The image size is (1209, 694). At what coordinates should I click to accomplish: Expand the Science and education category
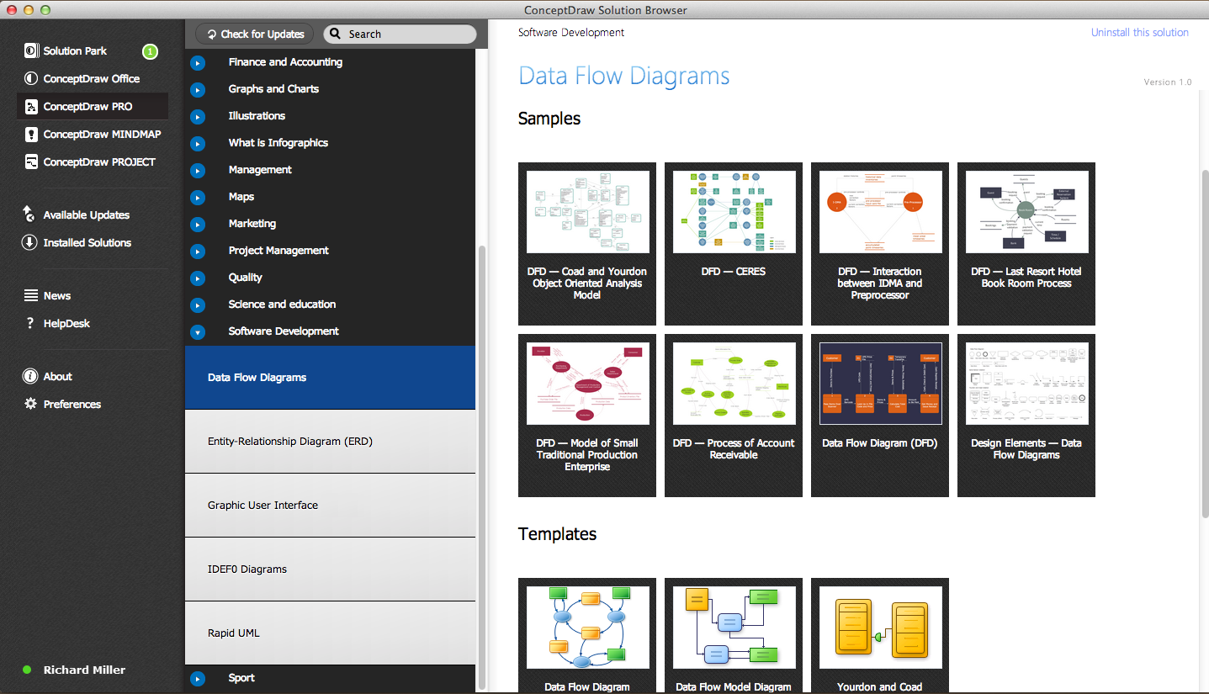[x=198, y=305]
